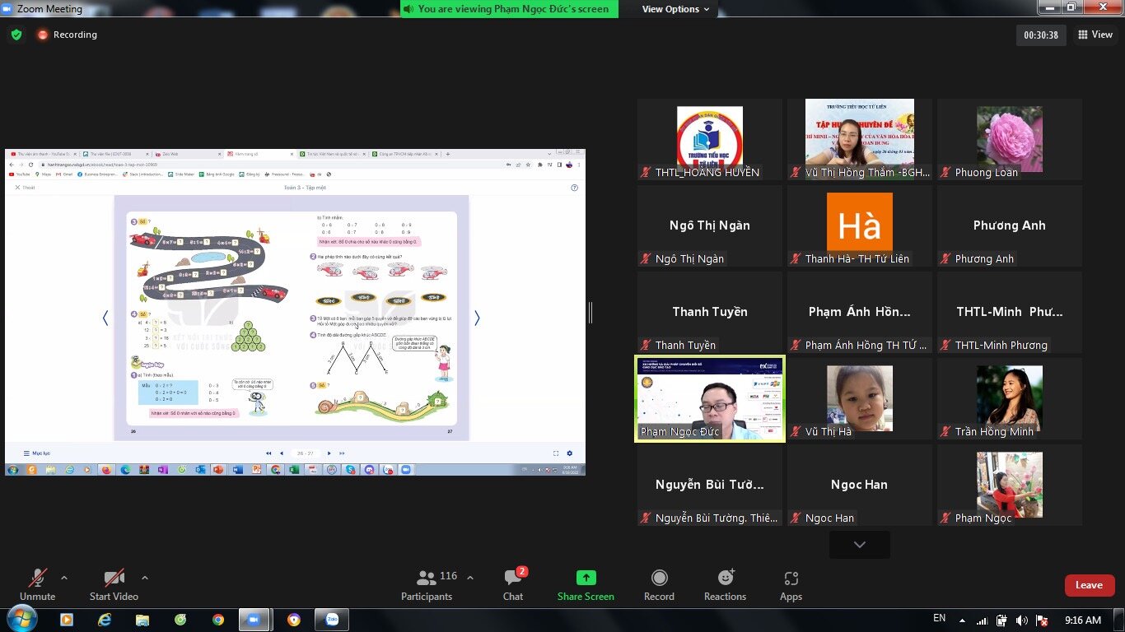Open the Participants list showing 116 attendees
The height and width of the screenshot is (632, 1125).
(427, 584)
